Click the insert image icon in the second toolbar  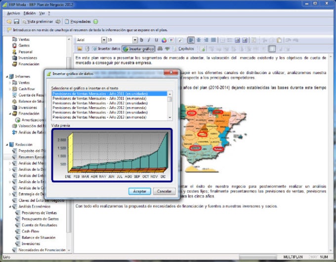click(x=80, y=49)
